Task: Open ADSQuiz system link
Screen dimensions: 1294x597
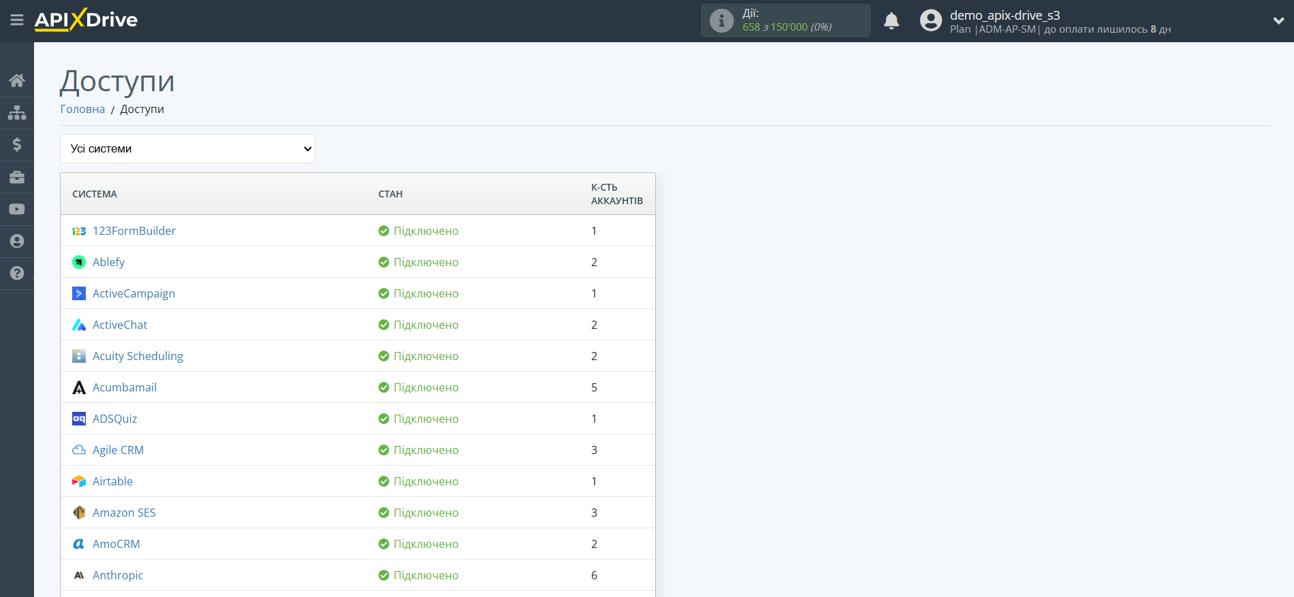Action: point(114,419)
